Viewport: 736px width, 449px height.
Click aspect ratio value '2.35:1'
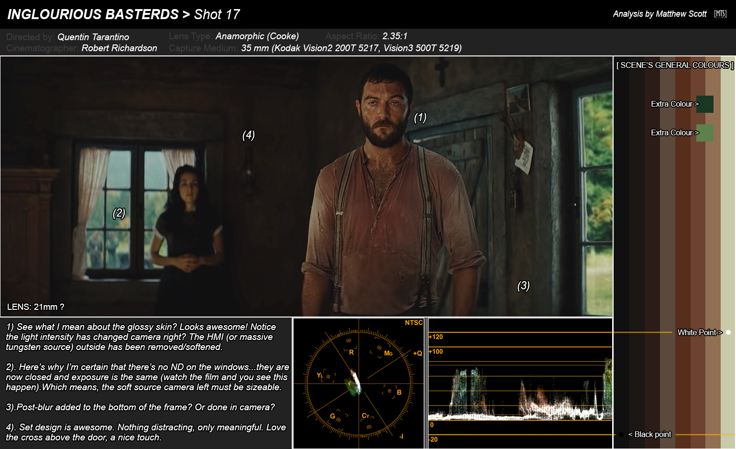(x=395, y=36)
